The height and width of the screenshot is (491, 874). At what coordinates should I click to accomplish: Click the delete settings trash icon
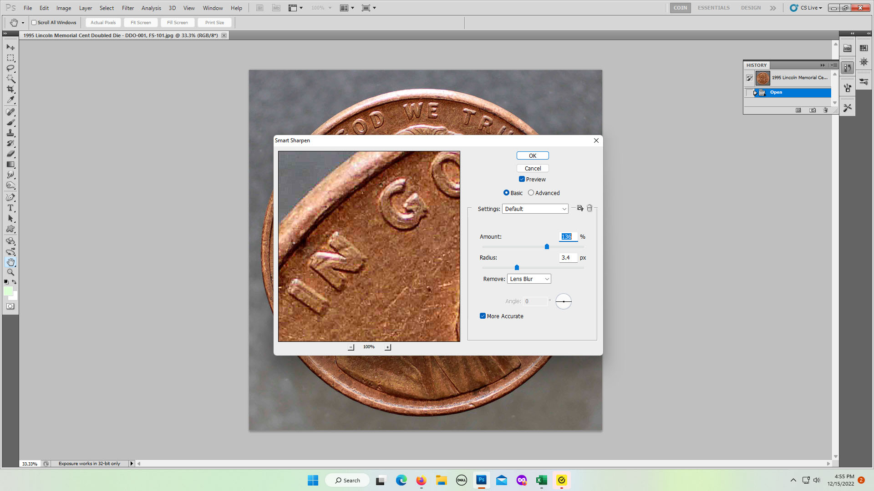(x=589, y=208)
